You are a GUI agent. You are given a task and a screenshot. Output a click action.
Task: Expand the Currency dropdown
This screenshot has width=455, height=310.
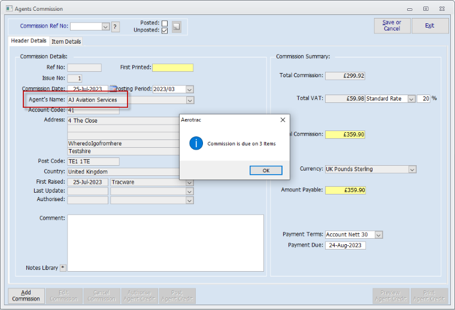pos(412,169)
